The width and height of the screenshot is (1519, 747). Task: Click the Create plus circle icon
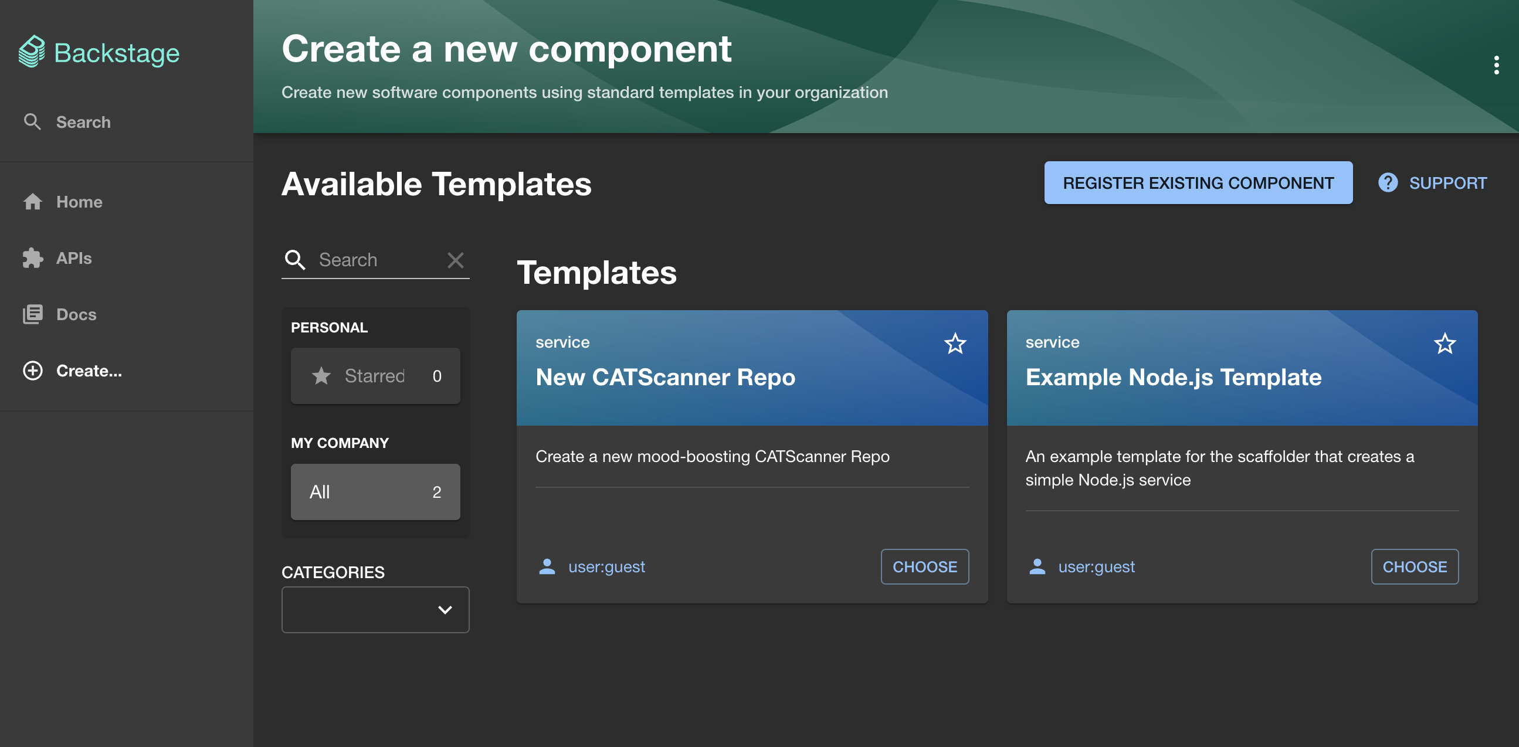point(32,370)
